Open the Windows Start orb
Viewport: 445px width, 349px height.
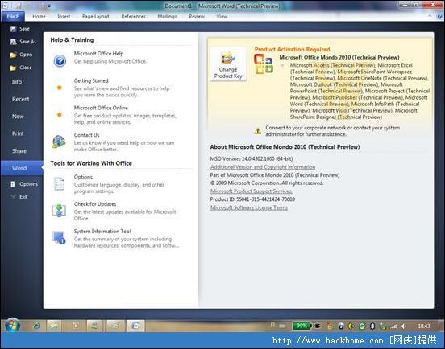[12, 326]
